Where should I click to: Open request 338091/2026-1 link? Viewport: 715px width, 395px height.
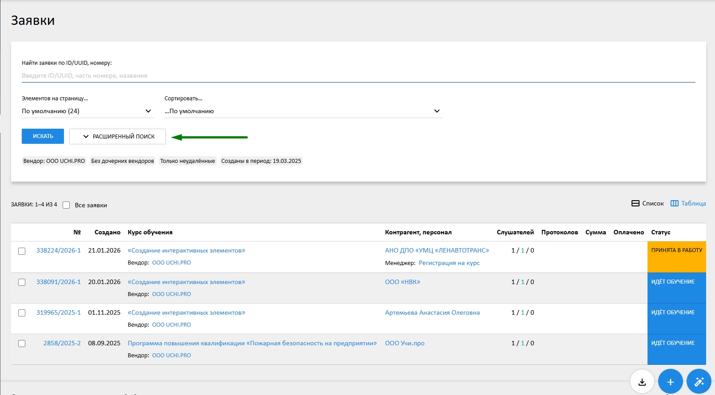click(x=59, y=282)
